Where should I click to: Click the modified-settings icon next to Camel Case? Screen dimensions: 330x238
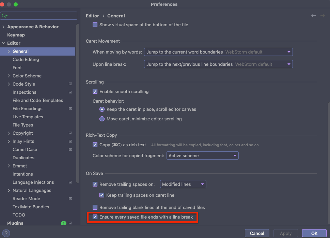pyautogui.click(x=70, y=149)
